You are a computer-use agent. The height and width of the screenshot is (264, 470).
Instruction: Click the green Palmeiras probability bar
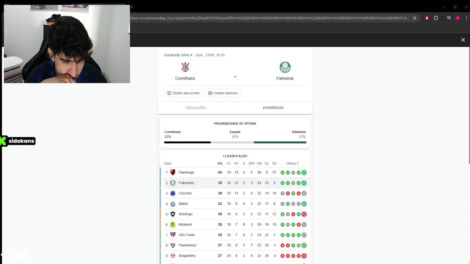tap(280, 142)
